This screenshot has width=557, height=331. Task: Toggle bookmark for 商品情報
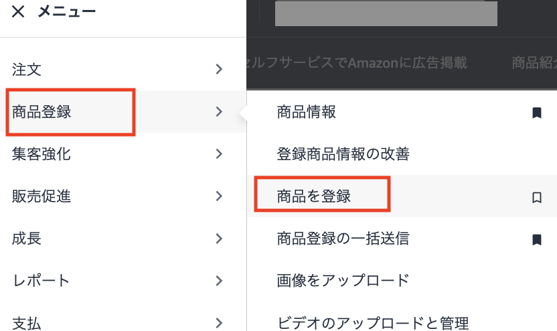(x=536, y=113)
